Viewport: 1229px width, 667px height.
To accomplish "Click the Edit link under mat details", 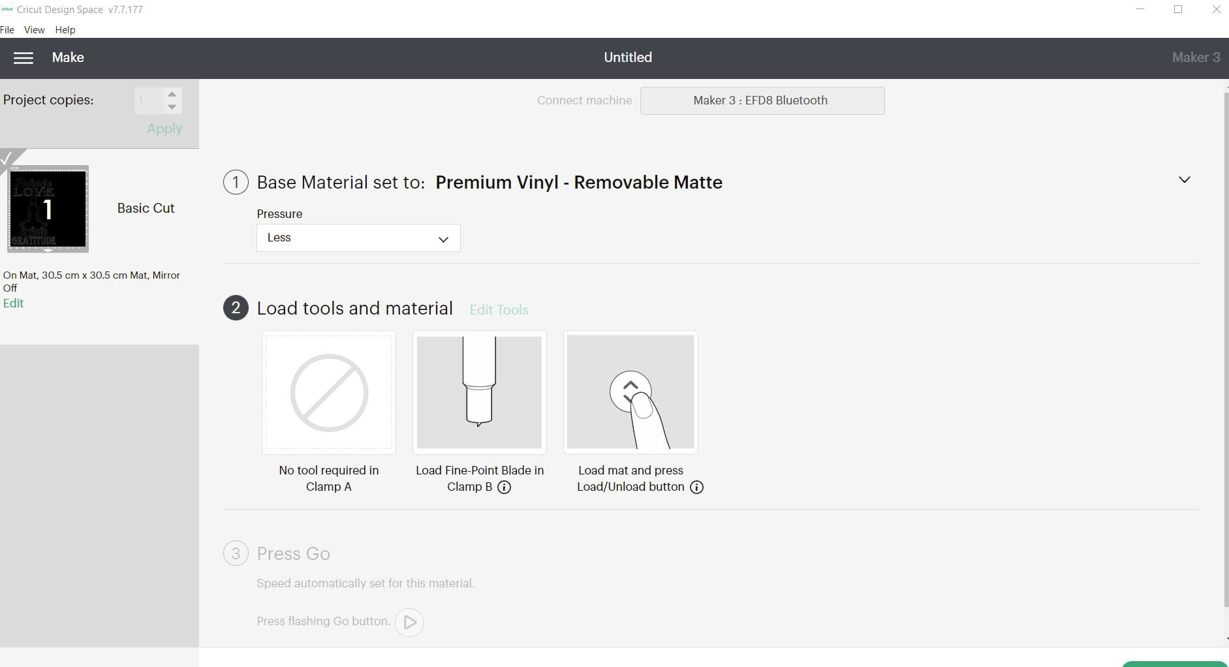I will tap(13, 303).
